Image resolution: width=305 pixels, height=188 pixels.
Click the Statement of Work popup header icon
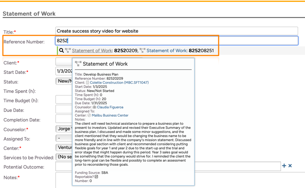tap(78, 64)
